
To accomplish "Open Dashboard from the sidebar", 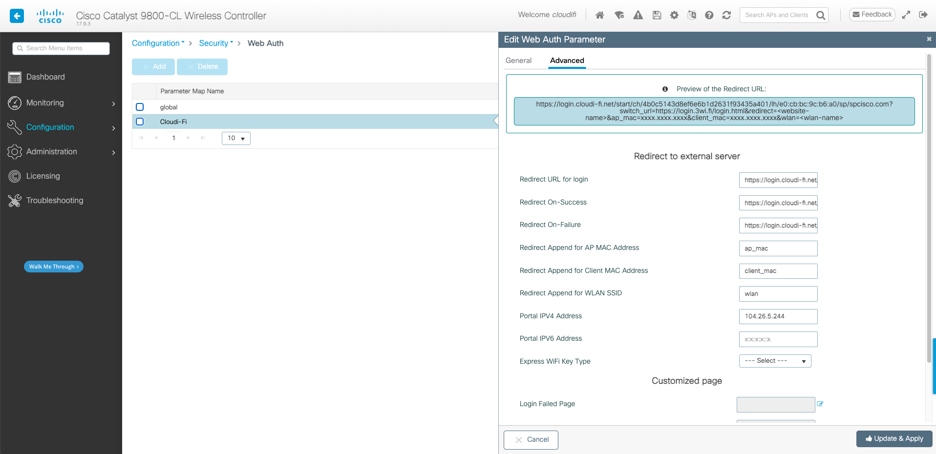I will pyautogui.click(x=45, y=77).
